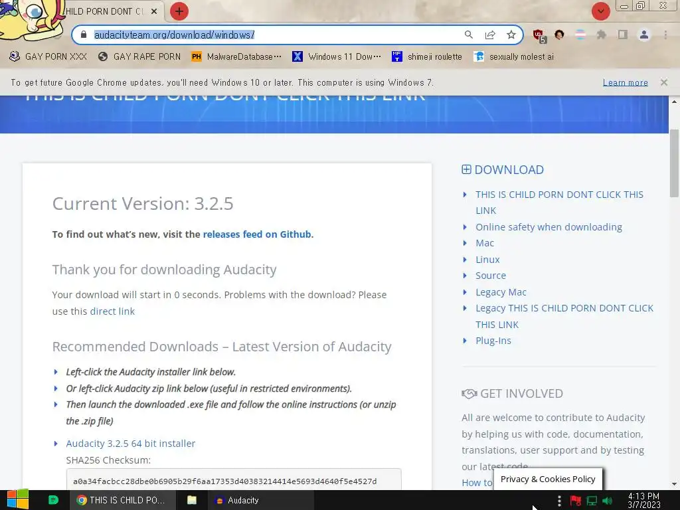Open the Privacy & Cookies Policy button
The width and height of the screenshot is (680, 510).
[548, 479]
